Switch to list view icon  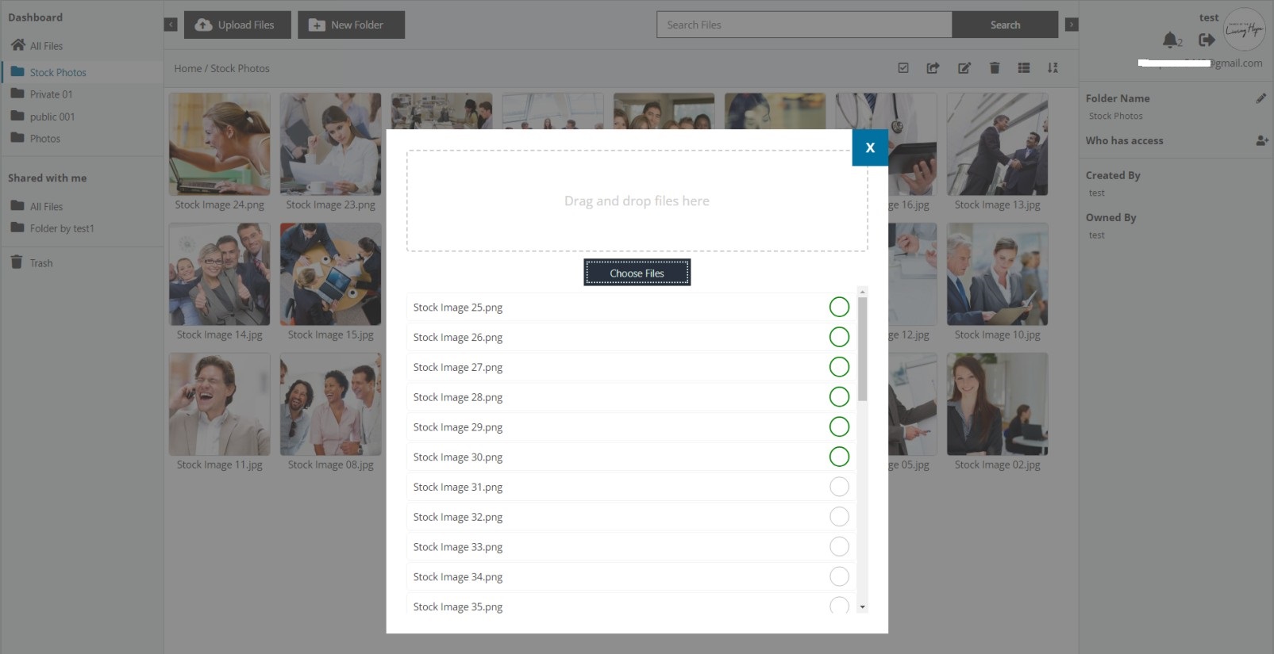click(1024, 68)
